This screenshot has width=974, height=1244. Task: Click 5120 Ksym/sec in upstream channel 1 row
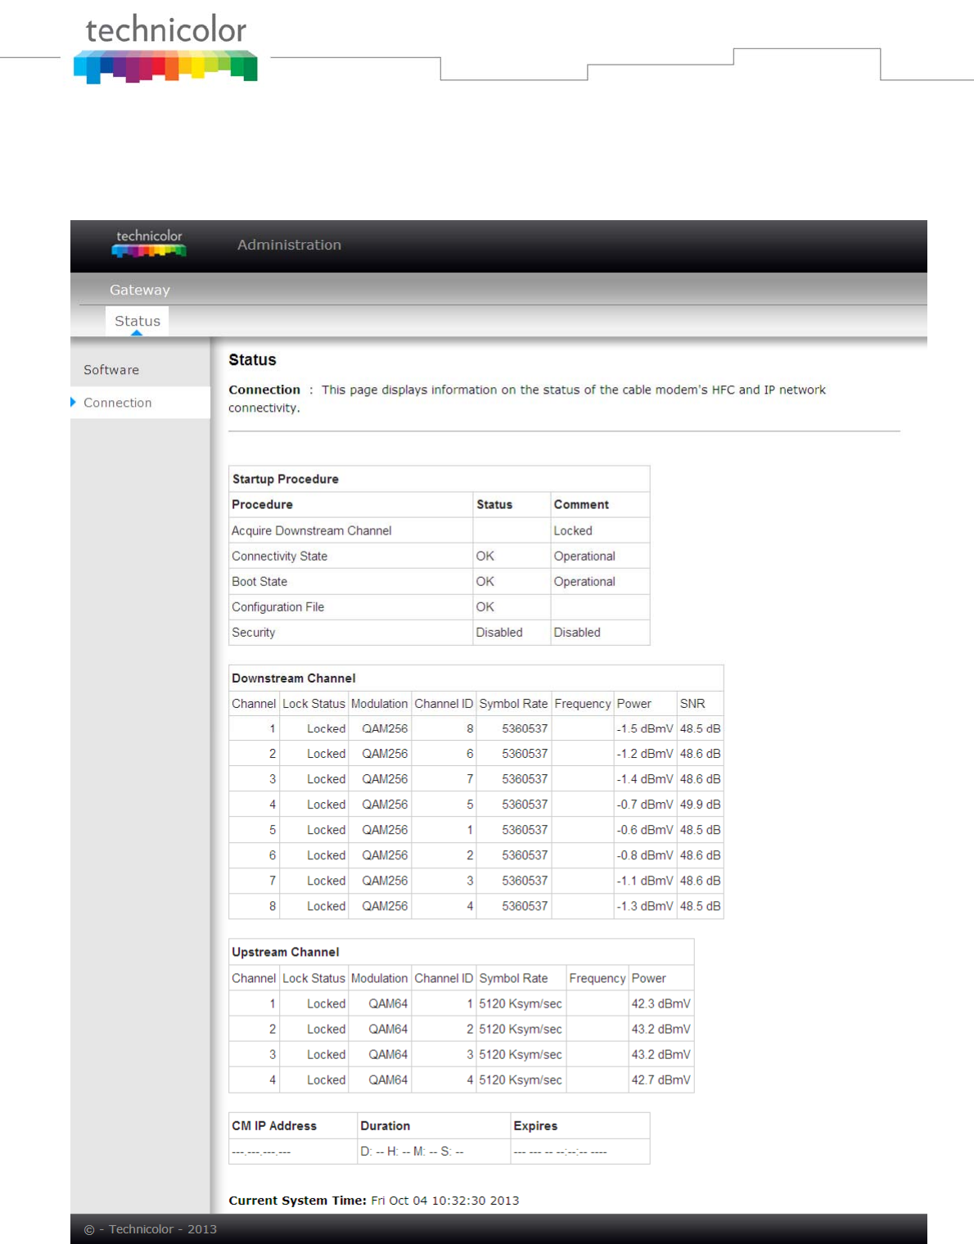[x=521, y=1003]
